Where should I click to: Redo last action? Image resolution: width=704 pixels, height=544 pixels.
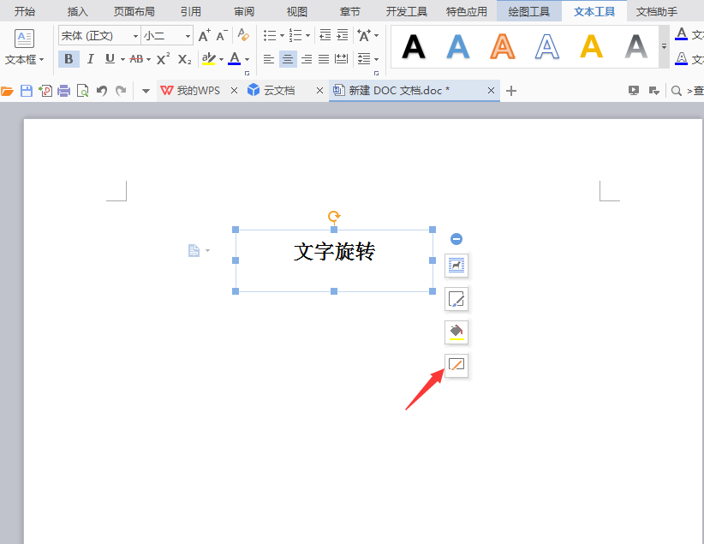(x=121, y=91)
